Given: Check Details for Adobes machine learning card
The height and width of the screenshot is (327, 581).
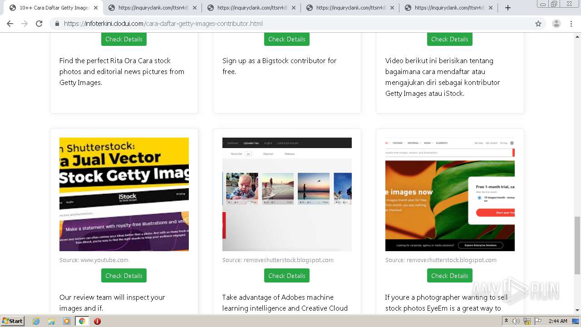Looking at the screenshot, I should coord(287,276).
